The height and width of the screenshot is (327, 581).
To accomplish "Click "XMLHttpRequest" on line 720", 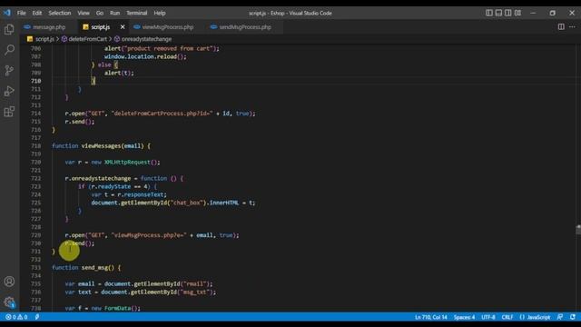I will [x=127, y=162].
